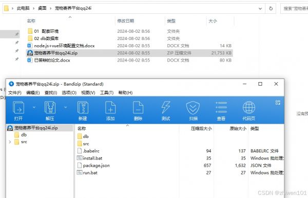Click the 查看 (View) list icon
The width and height of the screenshot is (308, 198).
221,111
